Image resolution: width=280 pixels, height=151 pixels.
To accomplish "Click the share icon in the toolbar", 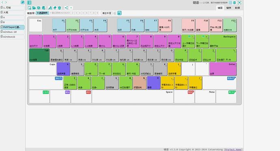I will (x=66, y=8).
